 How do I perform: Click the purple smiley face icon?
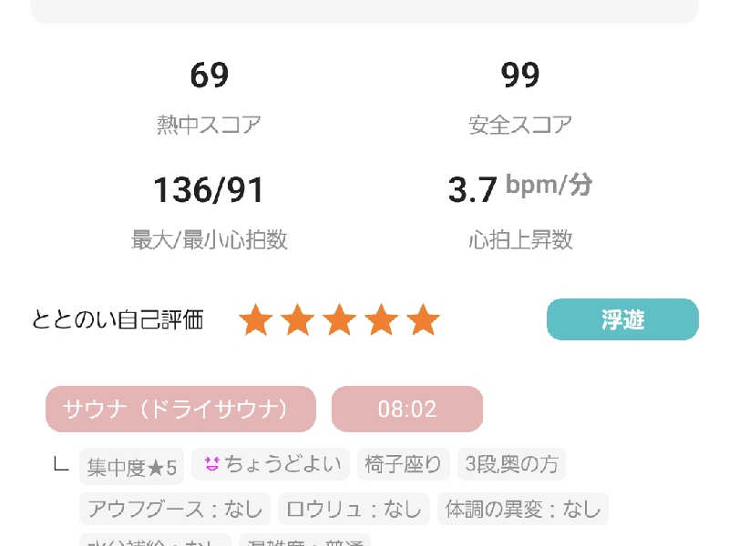(x=212, y=464)
